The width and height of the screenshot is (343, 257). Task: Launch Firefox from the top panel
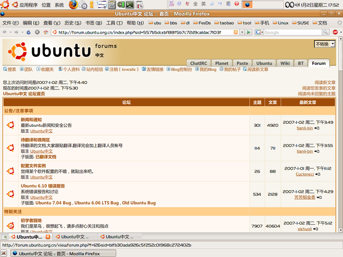pos(74,4)
